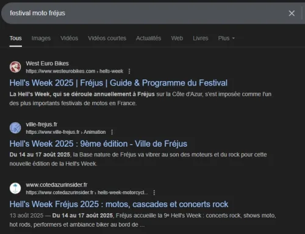This screenshot has height=234, width=305.
Task: Expand the Plus dropdown menu
Action: (x=226, y=38)
